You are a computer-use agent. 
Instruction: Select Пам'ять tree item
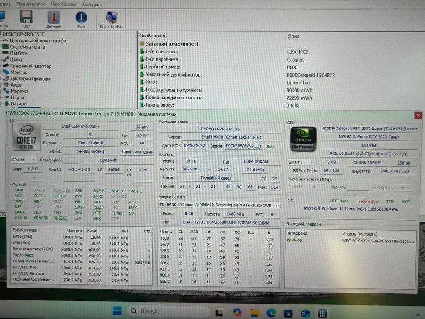pos(19,53)
